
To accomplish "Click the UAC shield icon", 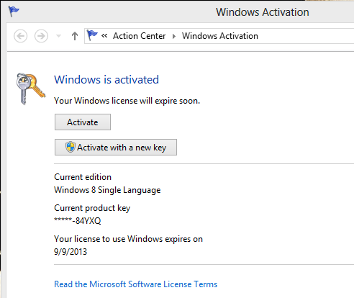I will click(x=71, y=147).
